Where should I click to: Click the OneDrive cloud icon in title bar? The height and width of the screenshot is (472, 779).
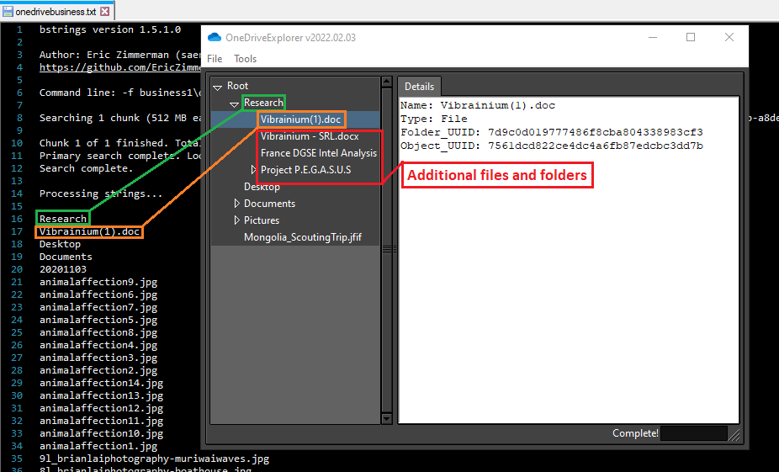tap(215, 37)
